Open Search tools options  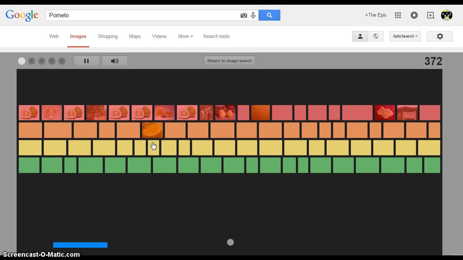point(216,36)
